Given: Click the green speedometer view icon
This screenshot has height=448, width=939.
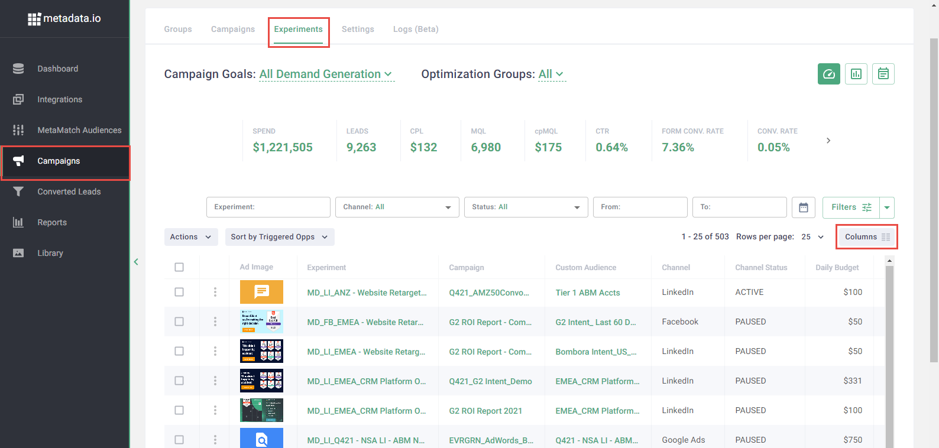Looking at the screenshot, I should click(828, 74).
